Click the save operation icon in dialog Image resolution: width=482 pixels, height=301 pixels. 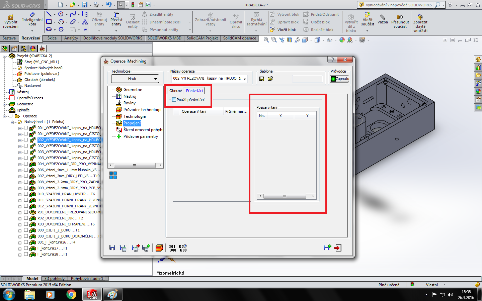[112, 248]
